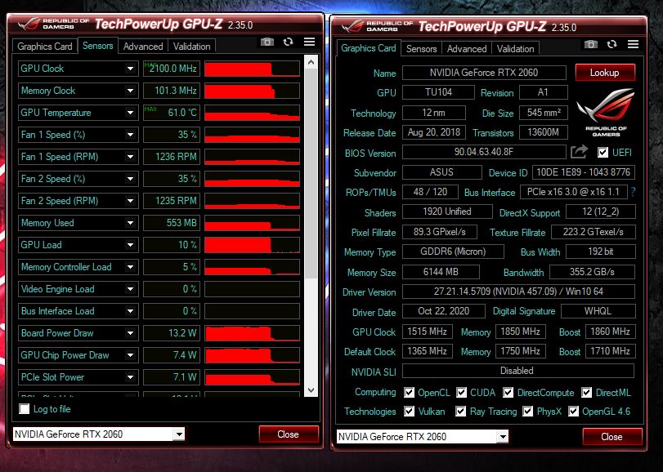Image resolution: width=663 pixels, height=472 pixels.
Task: Toggle OpenGL 4.6 checkbox
Action: tap(573, 412)
